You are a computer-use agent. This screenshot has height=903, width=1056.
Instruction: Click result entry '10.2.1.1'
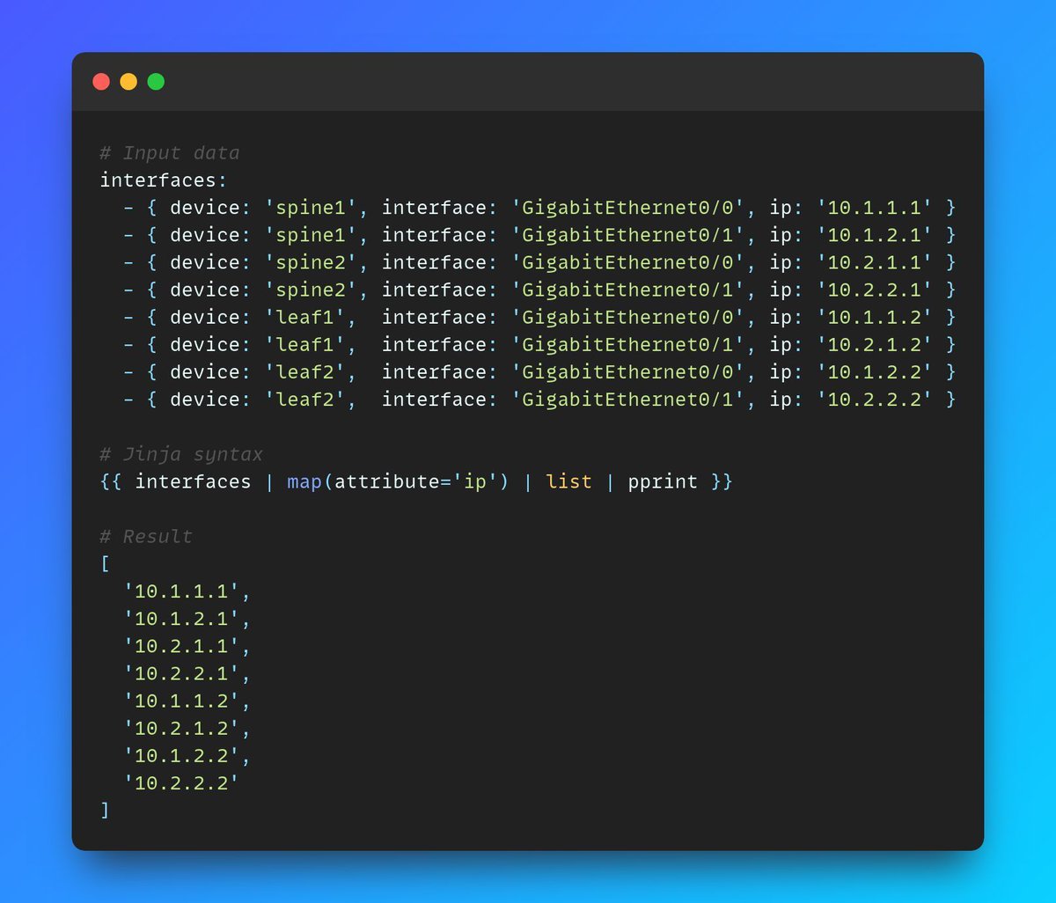coord(181,645)
